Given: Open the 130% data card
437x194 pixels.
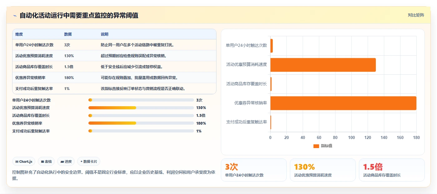Looking at the screenshot, I should point(323,170).
